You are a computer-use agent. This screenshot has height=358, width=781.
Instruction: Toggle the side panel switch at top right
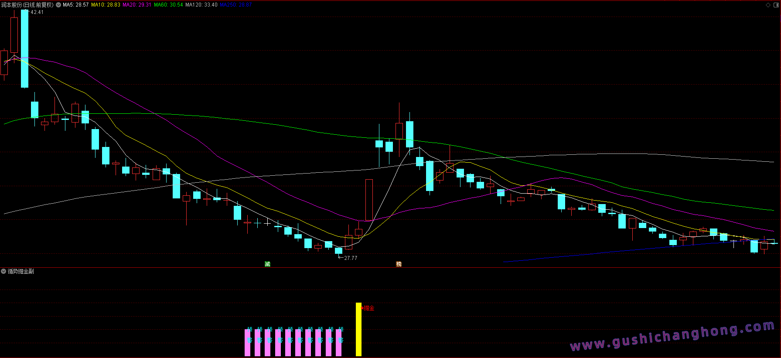tap(775, 5)
